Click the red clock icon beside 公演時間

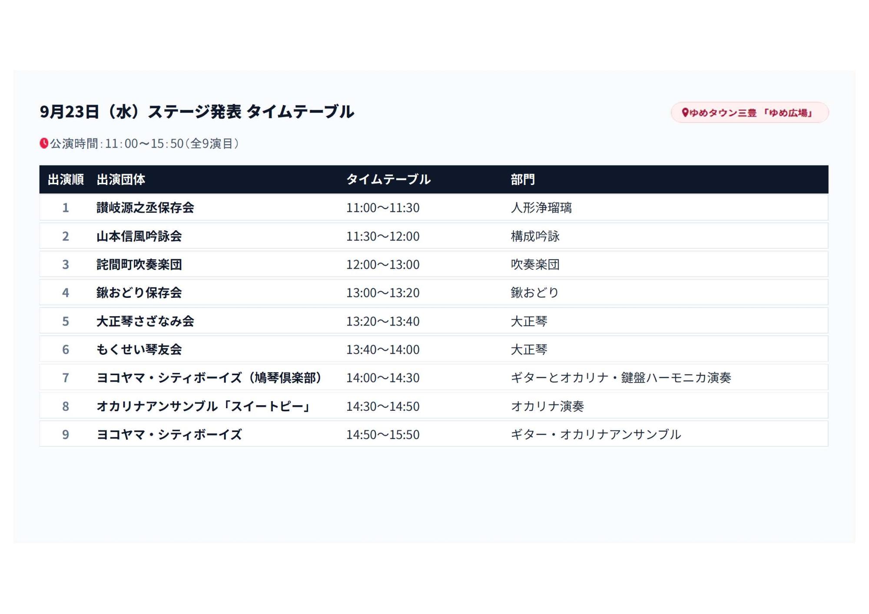pos(44,143)
